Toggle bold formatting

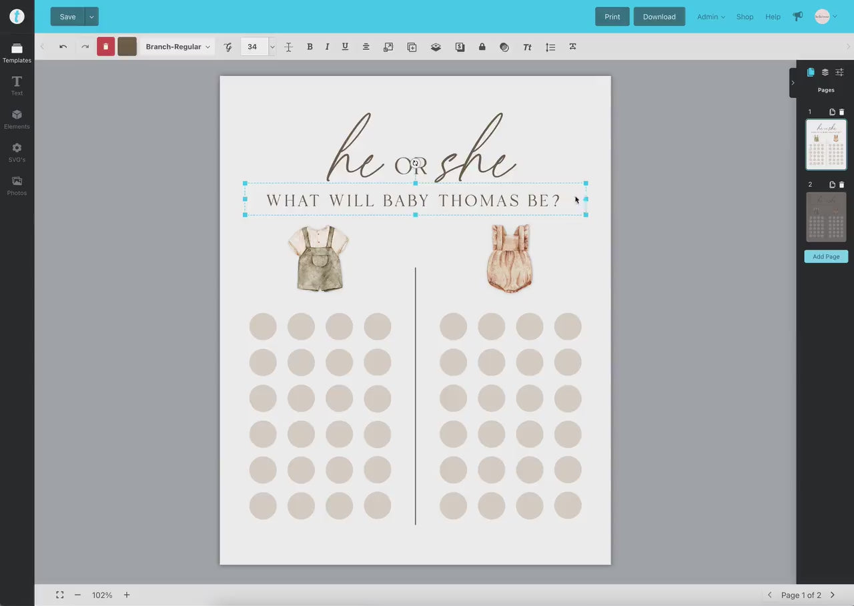tap(310, 47)
